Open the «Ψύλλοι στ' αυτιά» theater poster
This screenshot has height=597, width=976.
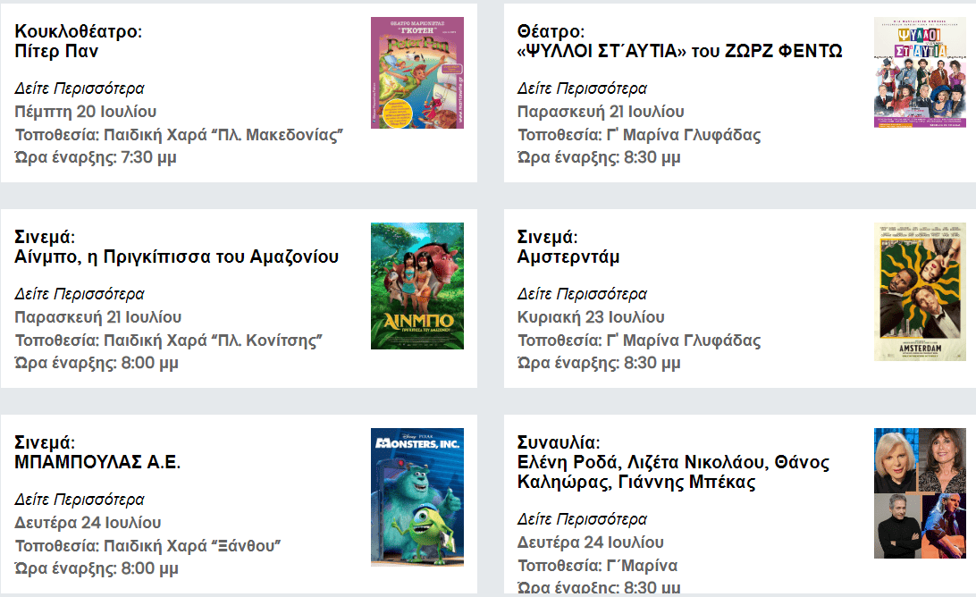920,72
